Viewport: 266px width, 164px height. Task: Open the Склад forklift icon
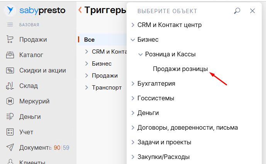click(x=10, y=86)
